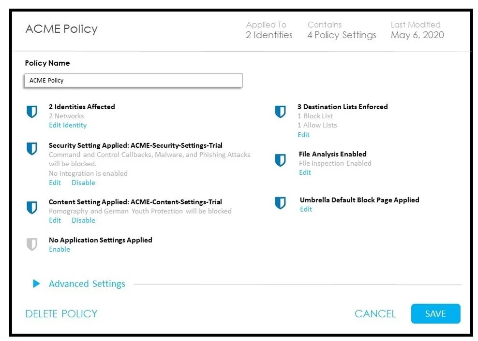Click the shield icon next to Security Setting Applied
The image size is (478, 341).
pyautogui.click(x=32, y=149)
